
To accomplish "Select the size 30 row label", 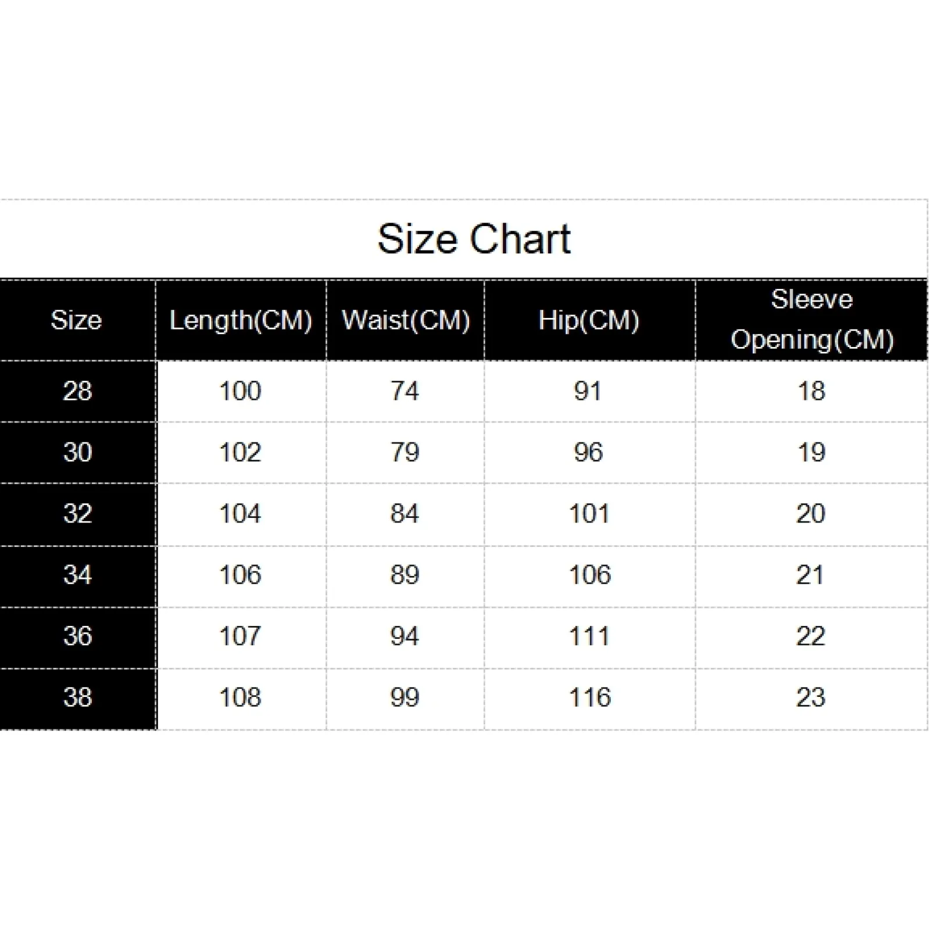I will click(77, 452).
